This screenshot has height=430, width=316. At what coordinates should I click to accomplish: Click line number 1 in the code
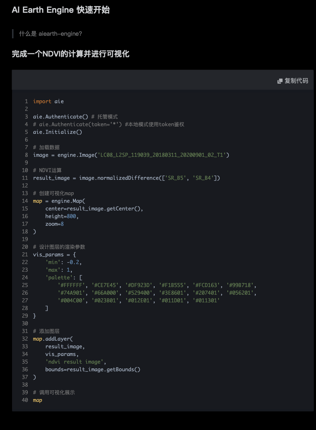tap(26, 101)
